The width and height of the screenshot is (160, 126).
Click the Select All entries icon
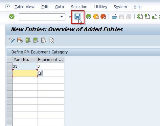pos(28,40)
